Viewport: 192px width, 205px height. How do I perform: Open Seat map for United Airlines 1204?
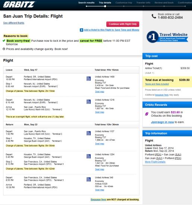(x=100, y=169)
